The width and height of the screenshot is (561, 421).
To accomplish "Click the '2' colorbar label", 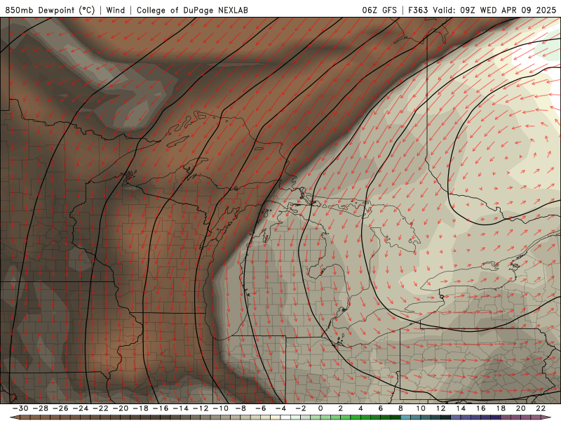I will [x=340, y=408].
